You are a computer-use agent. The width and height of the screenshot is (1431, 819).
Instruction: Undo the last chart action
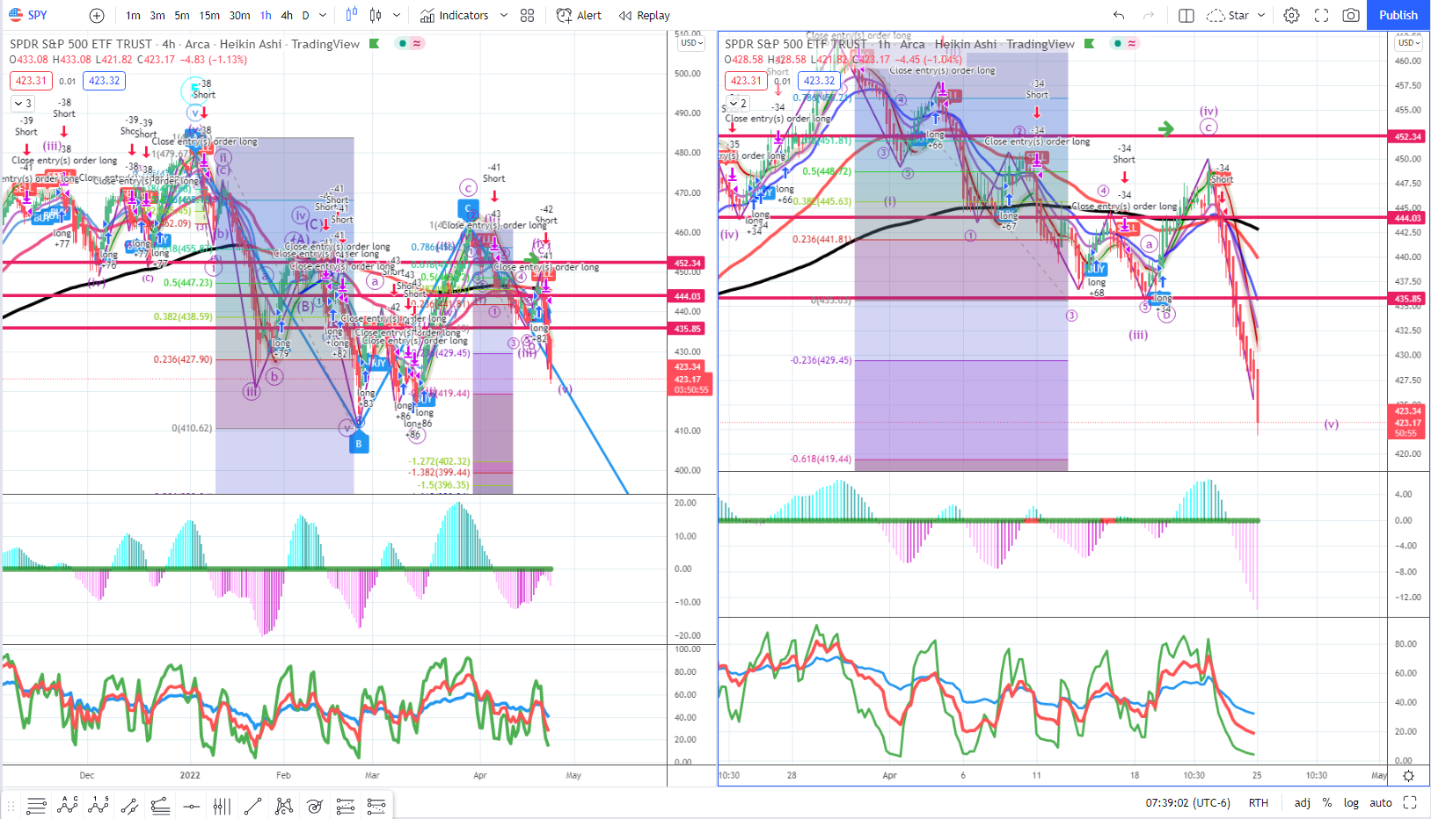(1119, 15)
